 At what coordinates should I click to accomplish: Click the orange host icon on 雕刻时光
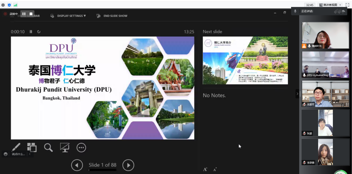tap(304, 46)
